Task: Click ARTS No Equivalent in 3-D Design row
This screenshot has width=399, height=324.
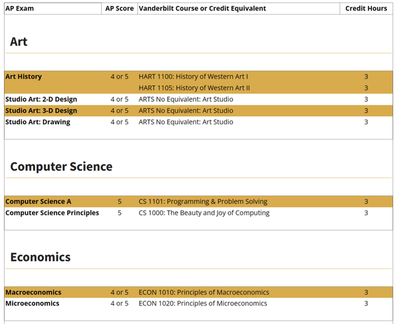Action: click(186, 110)
